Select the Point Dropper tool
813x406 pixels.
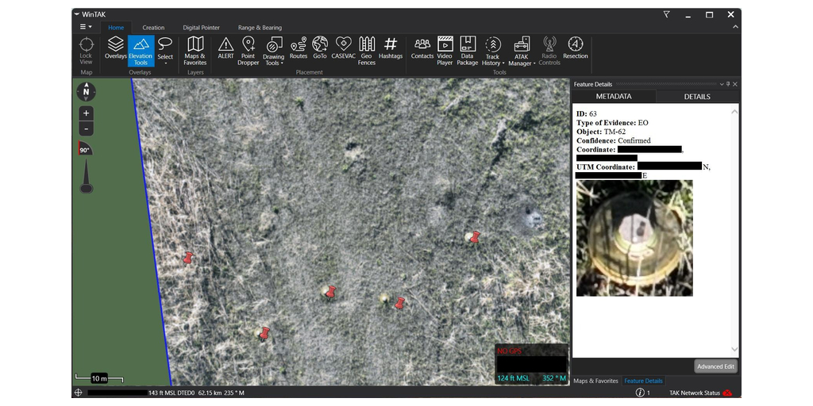(249, 49)
